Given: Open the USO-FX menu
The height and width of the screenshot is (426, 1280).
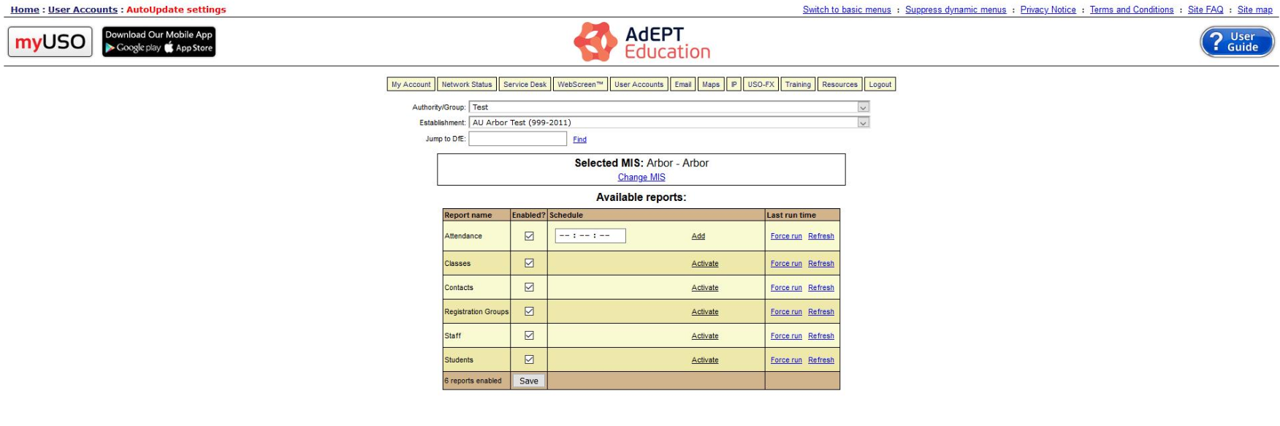Looking at the screenshot, I should (761, 84).
